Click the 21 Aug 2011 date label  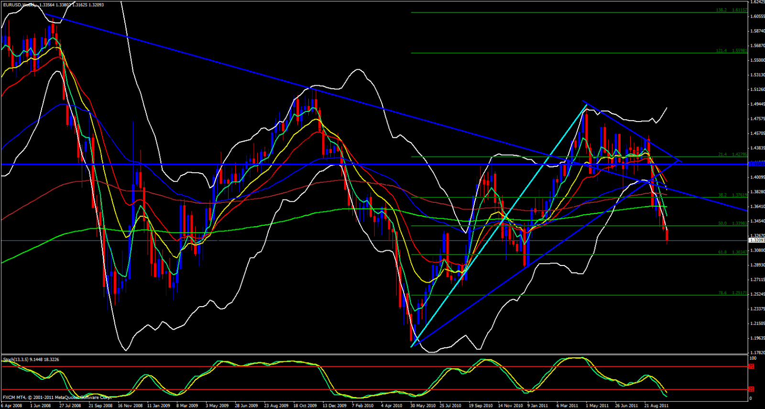pos(656,406)
